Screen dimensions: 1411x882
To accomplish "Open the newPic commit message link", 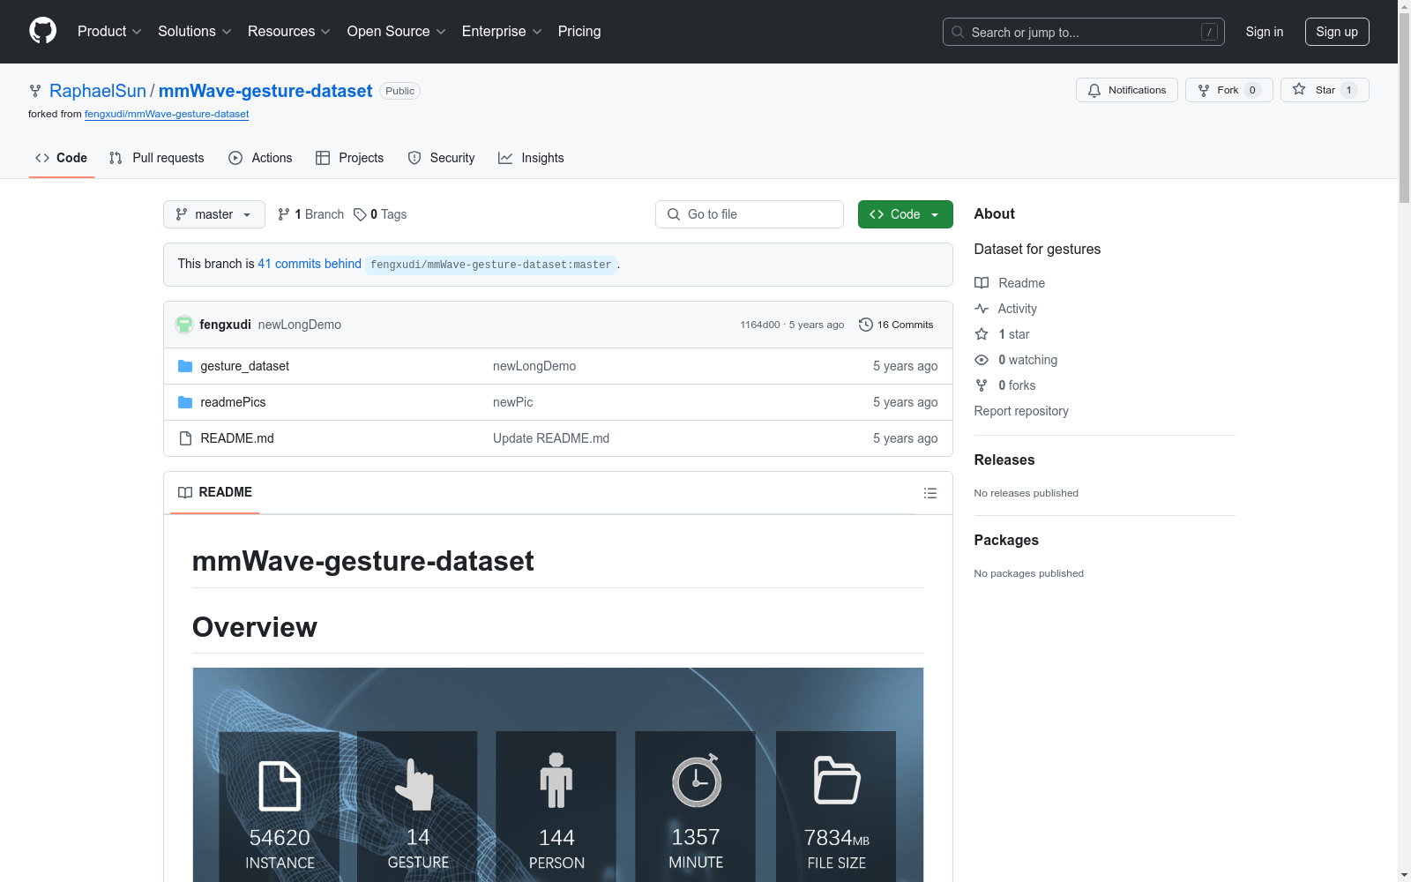I will click(512, 402).
